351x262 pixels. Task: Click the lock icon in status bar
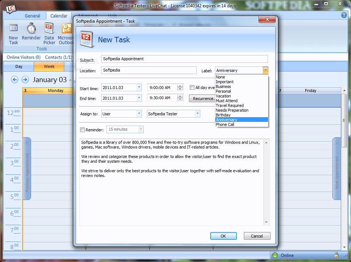(x=336, y=255)
